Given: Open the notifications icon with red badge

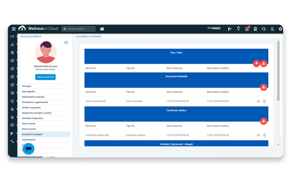Looking at the screenshot, I should pyautogui.click(x=247, y=29).
